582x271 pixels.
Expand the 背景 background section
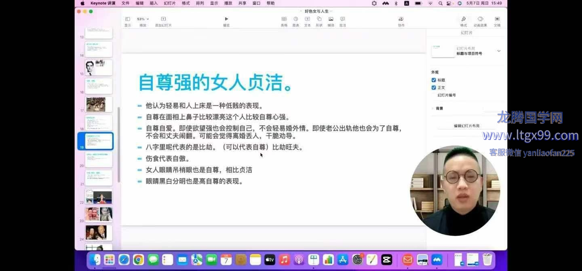tap(433, 108)
